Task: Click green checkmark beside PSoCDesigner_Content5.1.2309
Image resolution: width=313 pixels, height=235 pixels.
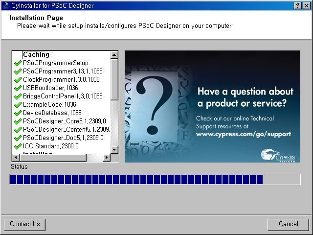Action: tap(18, 130)
